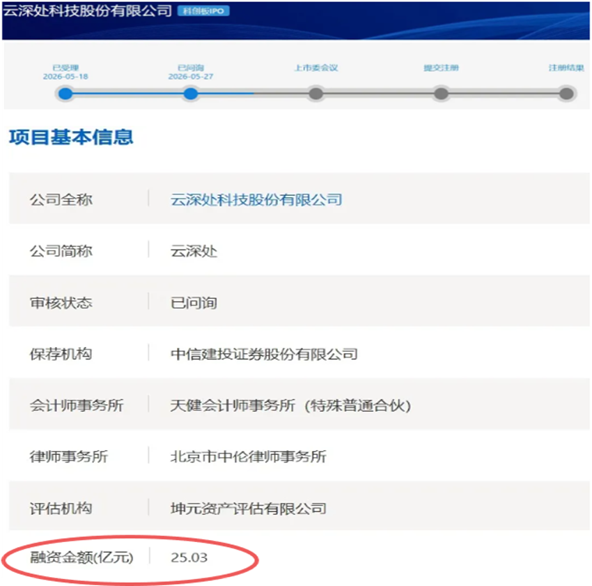Image resolution: width=592 pixels, height=586 pixels.
Task: Click the 公司全称 row label
Action: 61,199
